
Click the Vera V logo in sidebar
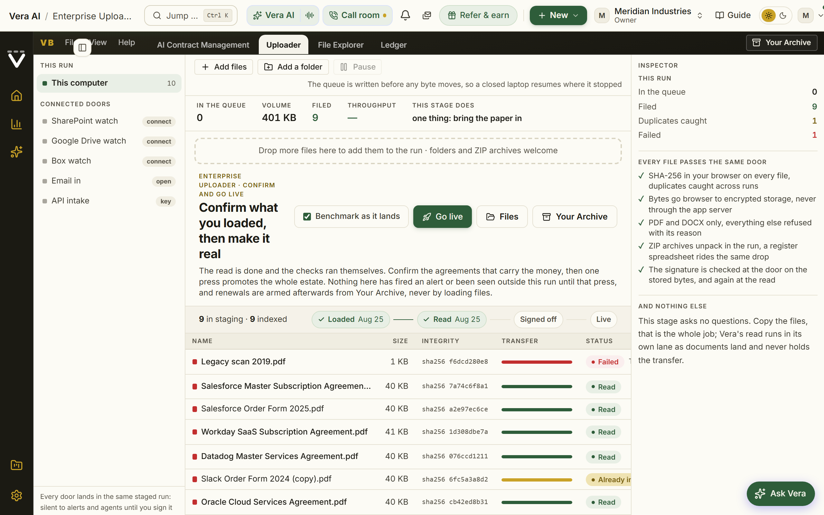click(x=16, y=59)
